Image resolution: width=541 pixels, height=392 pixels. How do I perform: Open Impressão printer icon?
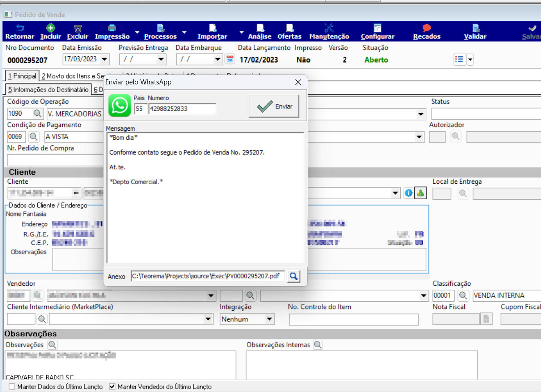click(x=112, y=28)
